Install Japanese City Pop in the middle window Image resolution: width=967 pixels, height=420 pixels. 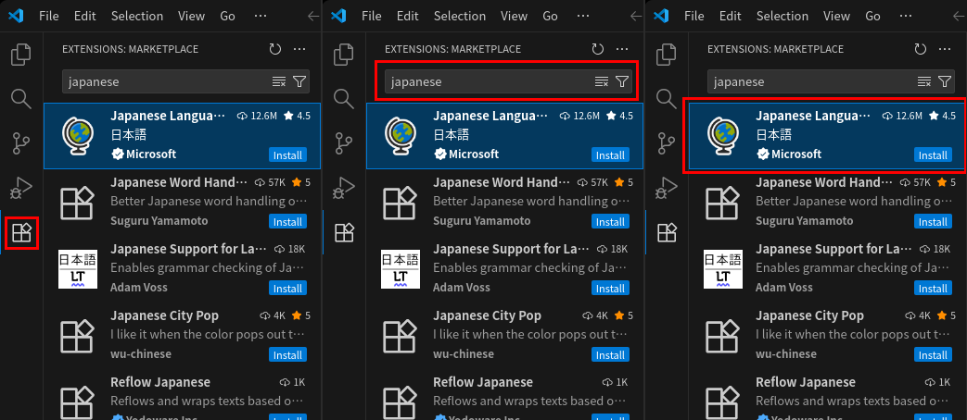tap(609, 355)
